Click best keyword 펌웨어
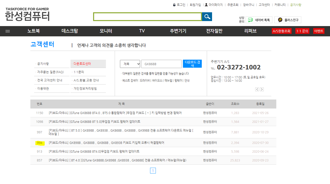330x184 pixels. (178, 80)
